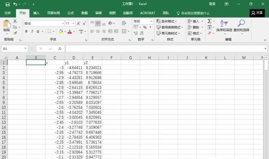Viewport: 269px width, 159px height.
Task: Open the font name combo box
Action: coord(44,24)
